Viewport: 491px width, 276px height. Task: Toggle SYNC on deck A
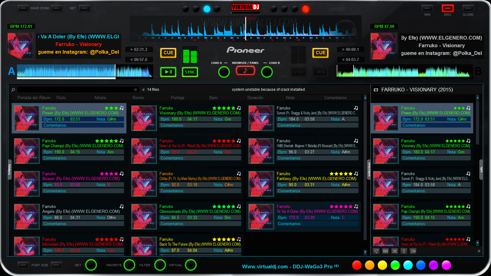pyautogui.click(x=190, y=72)
